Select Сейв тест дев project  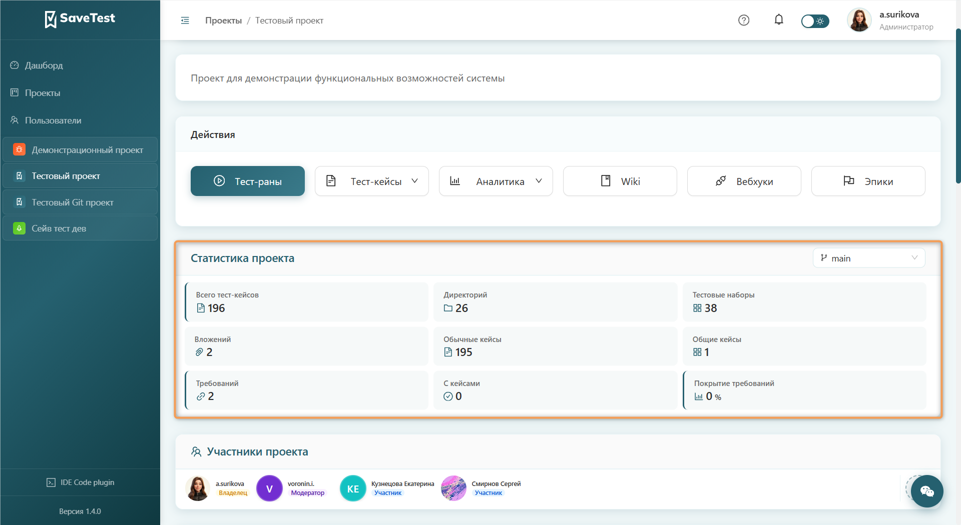click(x=80, y=228)
